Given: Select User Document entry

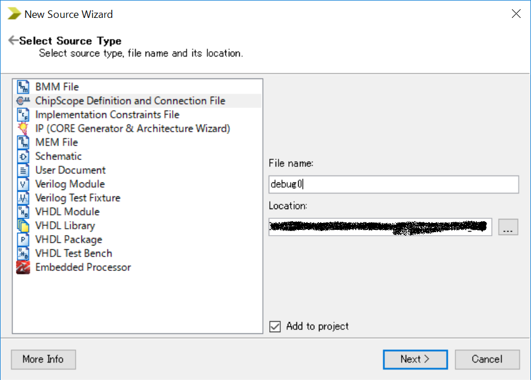Looking at the screenshot, I should [70, 170].
